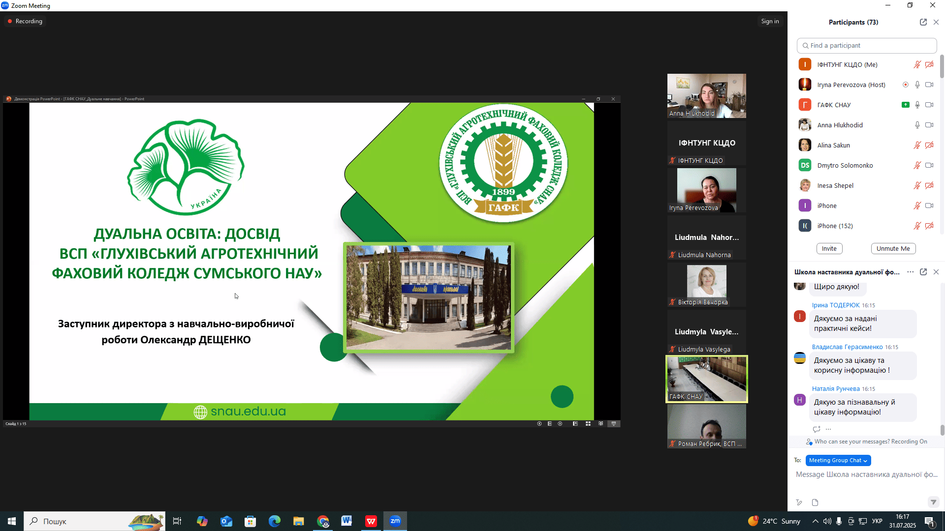Image resolution: width=945 pixels, height=531 pixels.
Task: Toggle microphone for ІФНТУНГ КЦДО (Me)
Action: [x=917, y=64]
